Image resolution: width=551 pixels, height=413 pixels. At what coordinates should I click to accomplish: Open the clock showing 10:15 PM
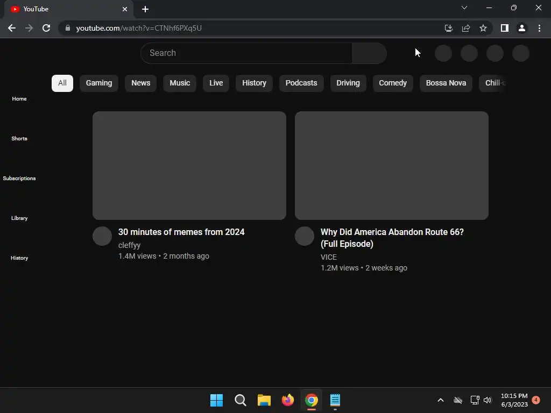[514, 400]
